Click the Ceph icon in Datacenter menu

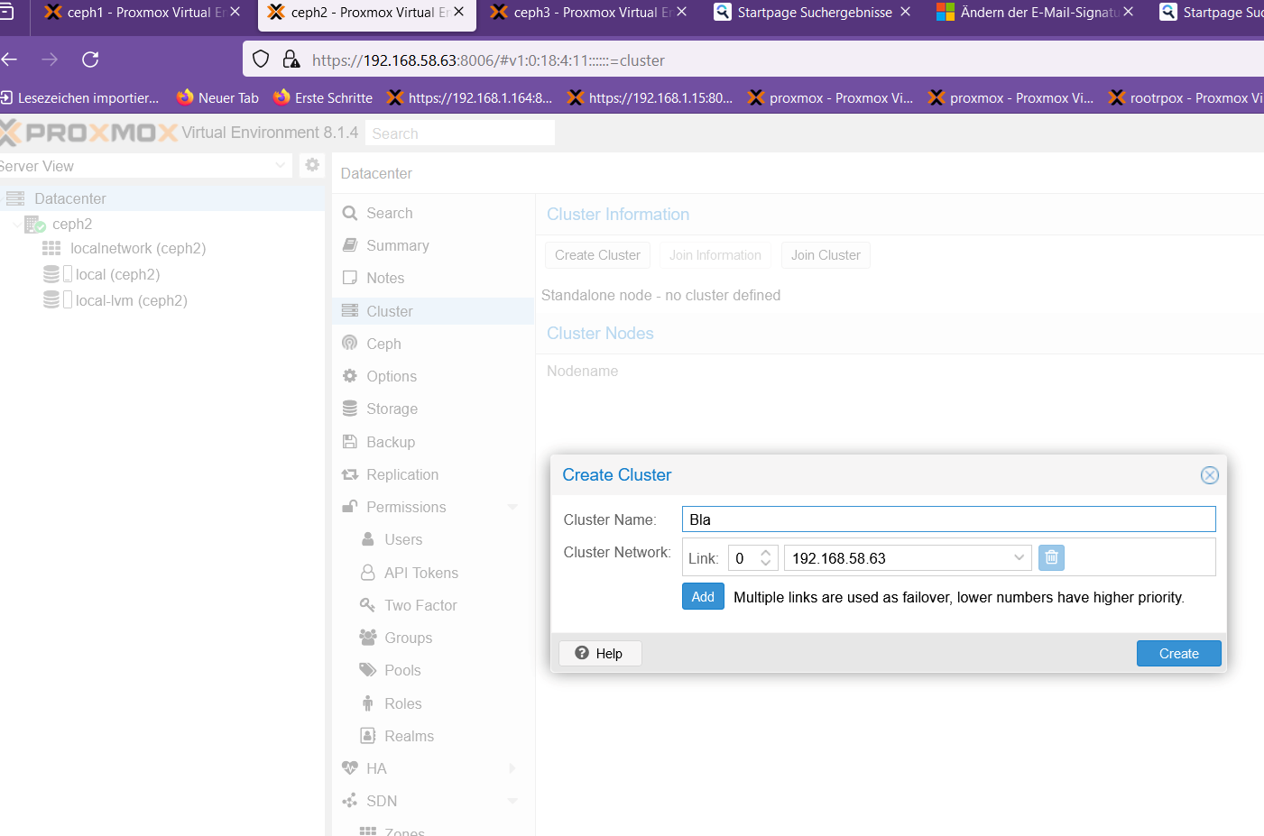coord(350,344)
